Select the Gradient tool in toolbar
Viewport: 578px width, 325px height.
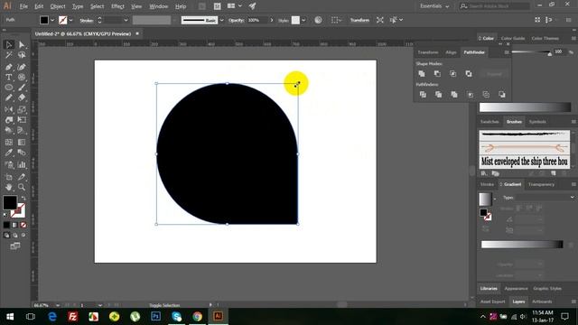(22, 143)
